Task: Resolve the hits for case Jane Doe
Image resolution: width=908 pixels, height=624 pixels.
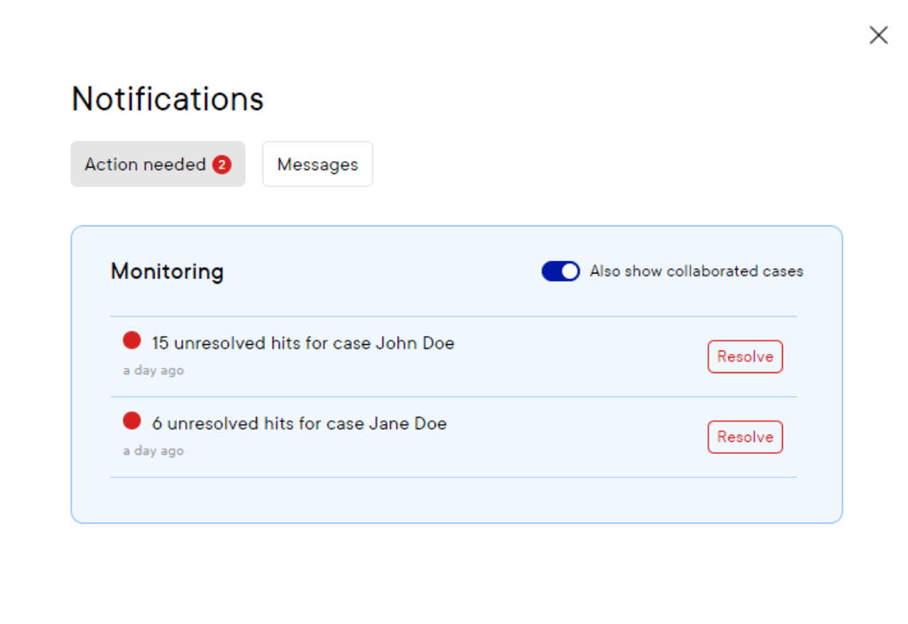Action: click(744, 437)
